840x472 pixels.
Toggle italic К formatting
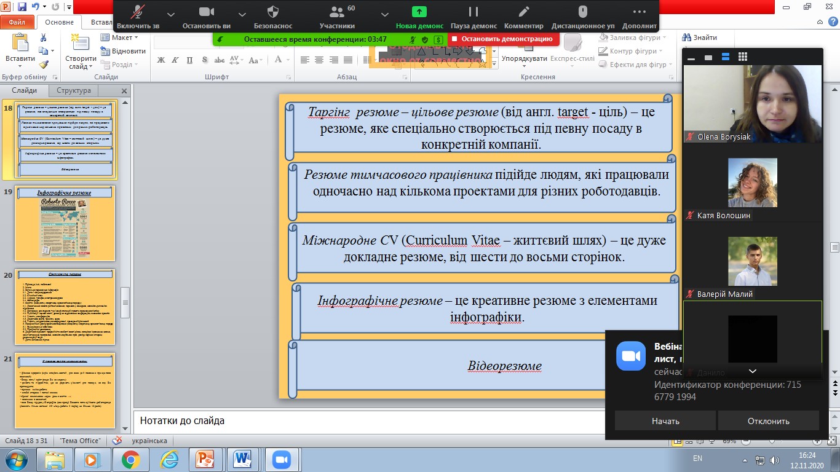click(175, 60)
